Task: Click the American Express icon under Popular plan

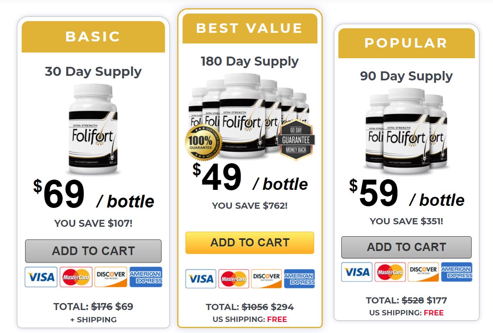Action: 456,272
